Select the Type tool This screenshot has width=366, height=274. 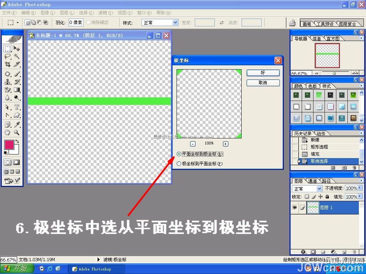point(16,107)
